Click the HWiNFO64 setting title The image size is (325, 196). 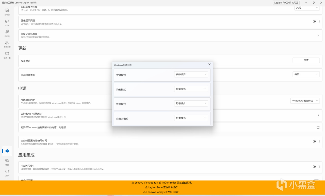27,166
